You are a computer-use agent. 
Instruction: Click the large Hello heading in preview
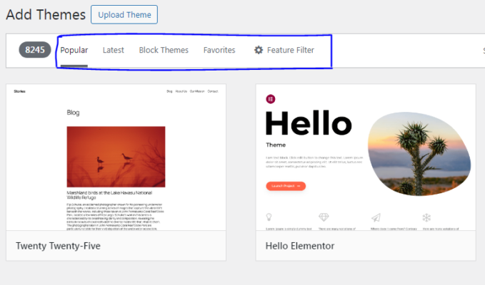[309, 123]
